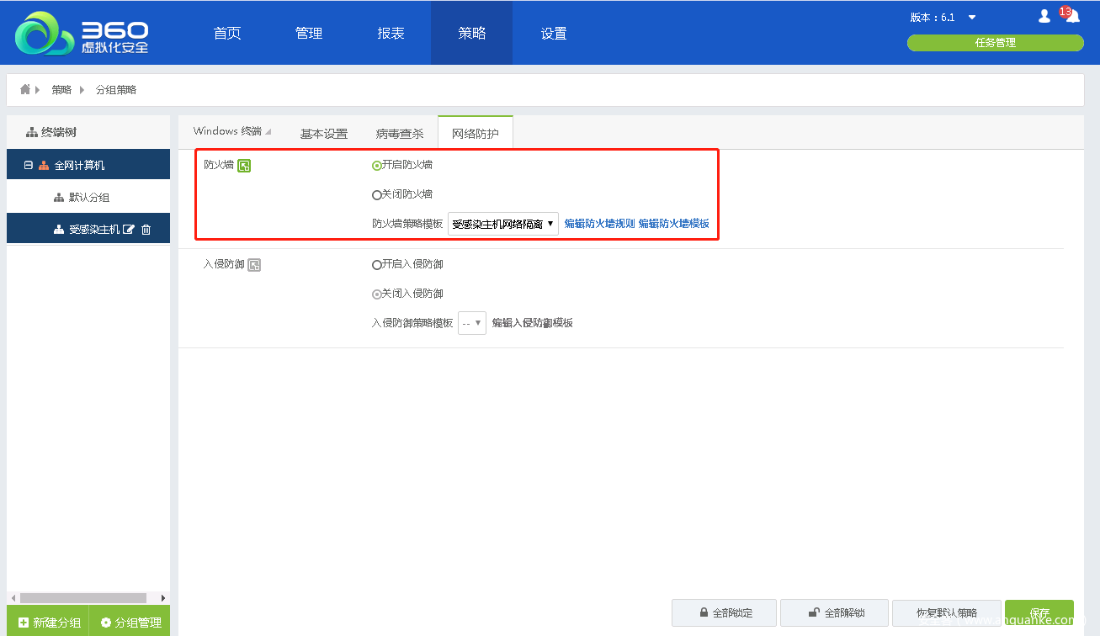Select the 开启防火墙 radio button
The image size is (1100, 636).
(377, 166)
